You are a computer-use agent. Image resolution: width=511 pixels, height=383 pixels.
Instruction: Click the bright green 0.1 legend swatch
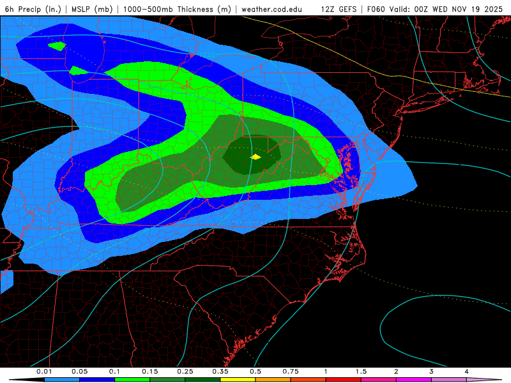pyautogui.click(x=132, y=380)
